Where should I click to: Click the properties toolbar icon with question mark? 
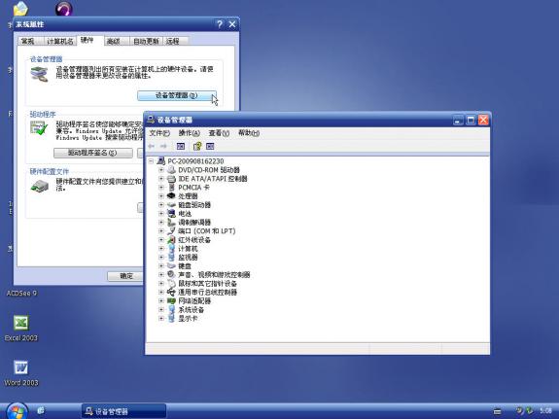(x=197, y=146)
